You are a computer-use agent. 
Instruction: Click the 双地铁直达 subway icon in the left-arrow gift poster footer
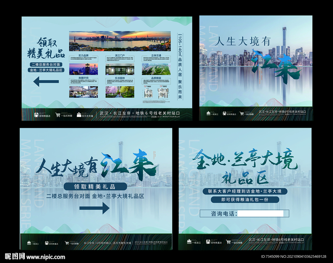(36, 115)
